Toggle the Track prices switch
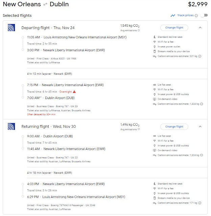Viewport: 211px width, 216px height. tap(204, 15)
